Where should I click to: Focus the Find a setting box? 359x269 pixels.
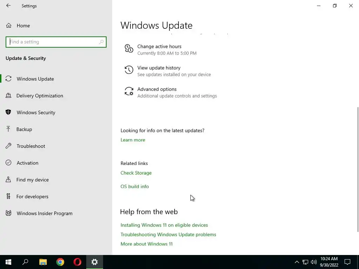56,42
